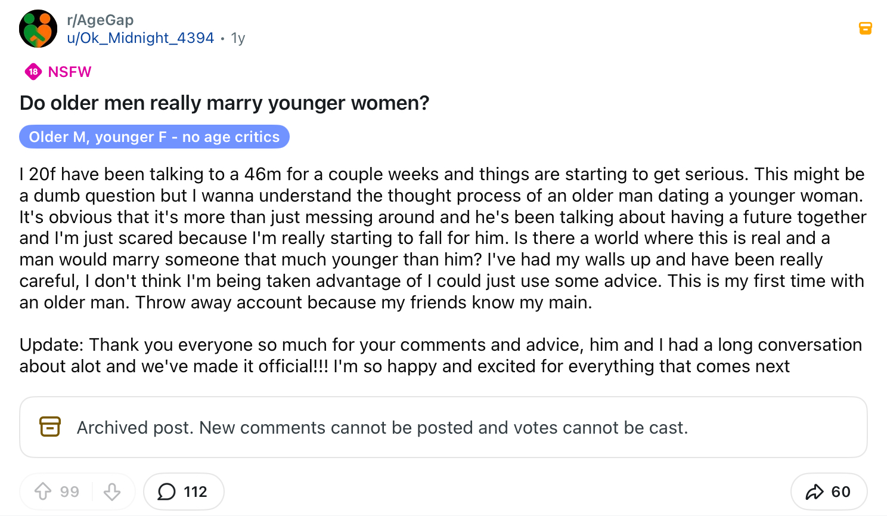887x516 pixels.
Task: Click the post body paragraph starting 'I 20f'
Action: coord(442,238)
